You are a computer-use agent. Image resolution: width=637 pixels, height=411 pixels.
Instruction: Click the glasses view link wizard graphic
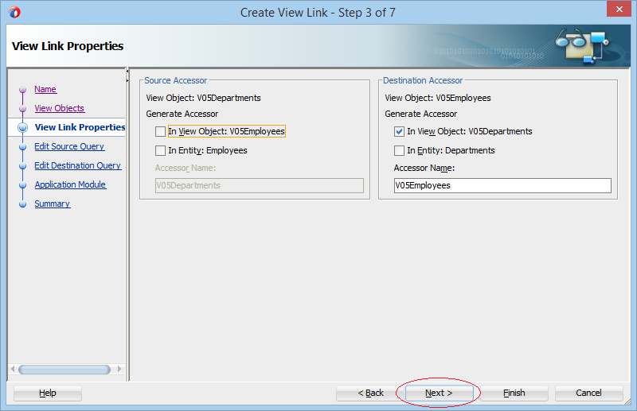582,46
